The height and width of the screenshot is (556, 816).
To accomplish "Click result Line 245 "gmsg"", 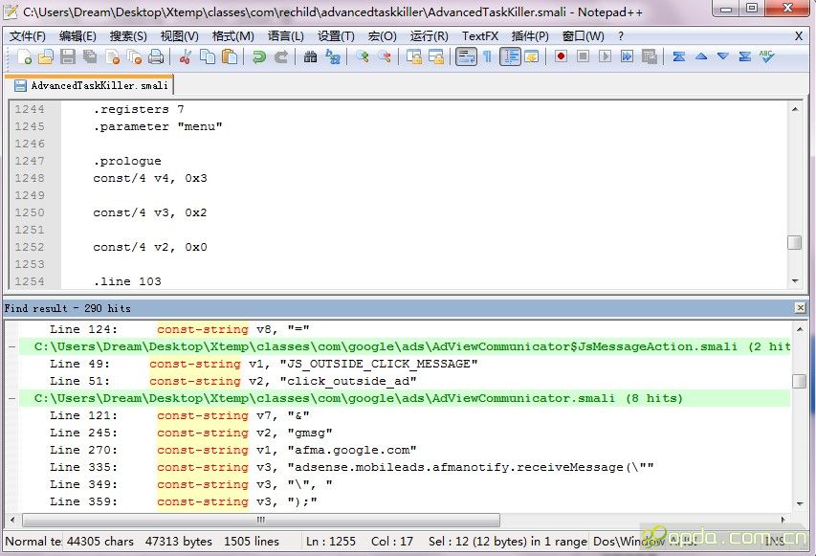I will [191, 433].
